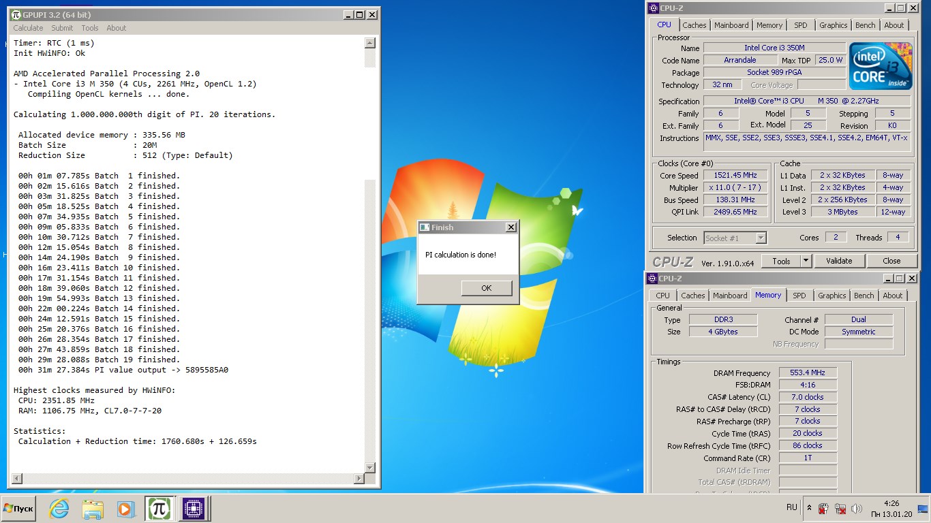The image size is (931, 523).
Task: Click the network status tray icon
Action: pos(840,509)
